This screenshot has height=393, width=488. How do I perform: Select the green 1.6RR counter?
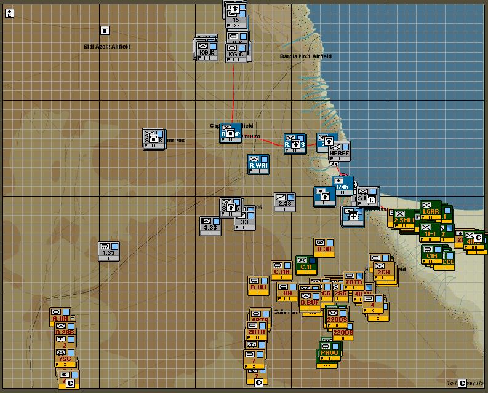(430, 210)
